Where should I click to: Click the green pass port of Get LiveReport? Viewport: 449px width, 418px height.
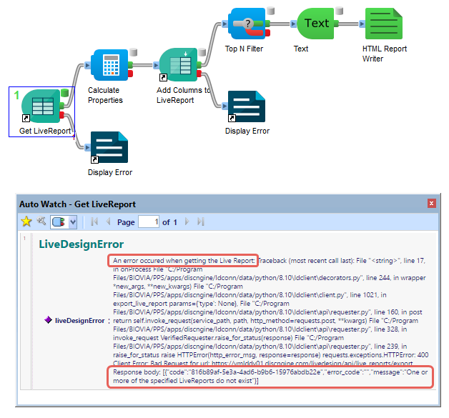pyautogui.click(x=62, y=106)
